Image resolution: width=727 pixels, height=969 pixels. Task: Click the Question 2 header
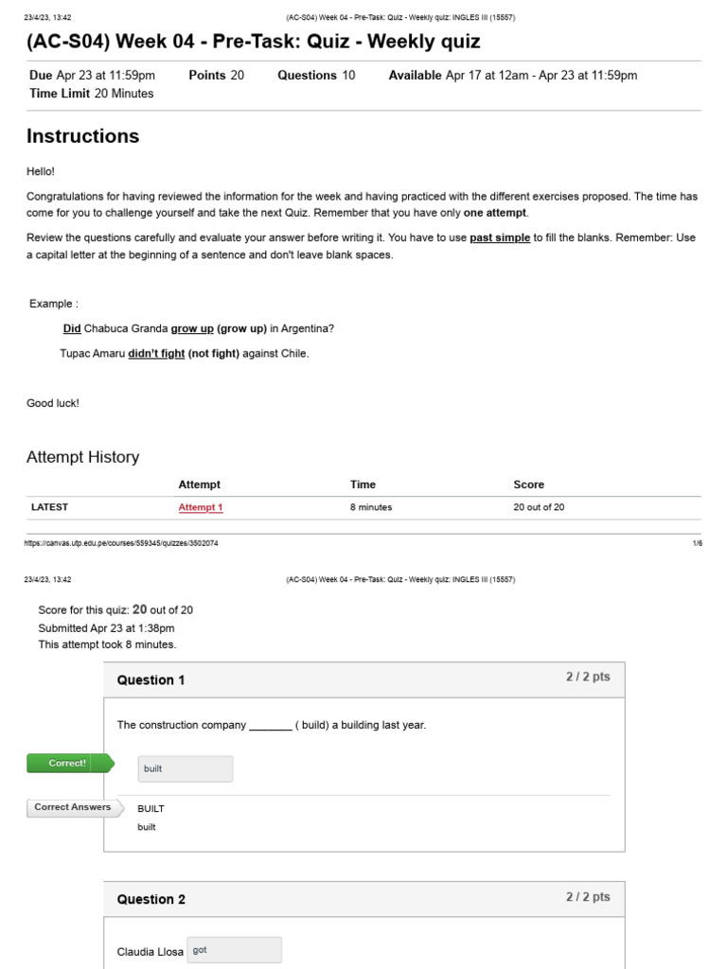coord(364,899)
